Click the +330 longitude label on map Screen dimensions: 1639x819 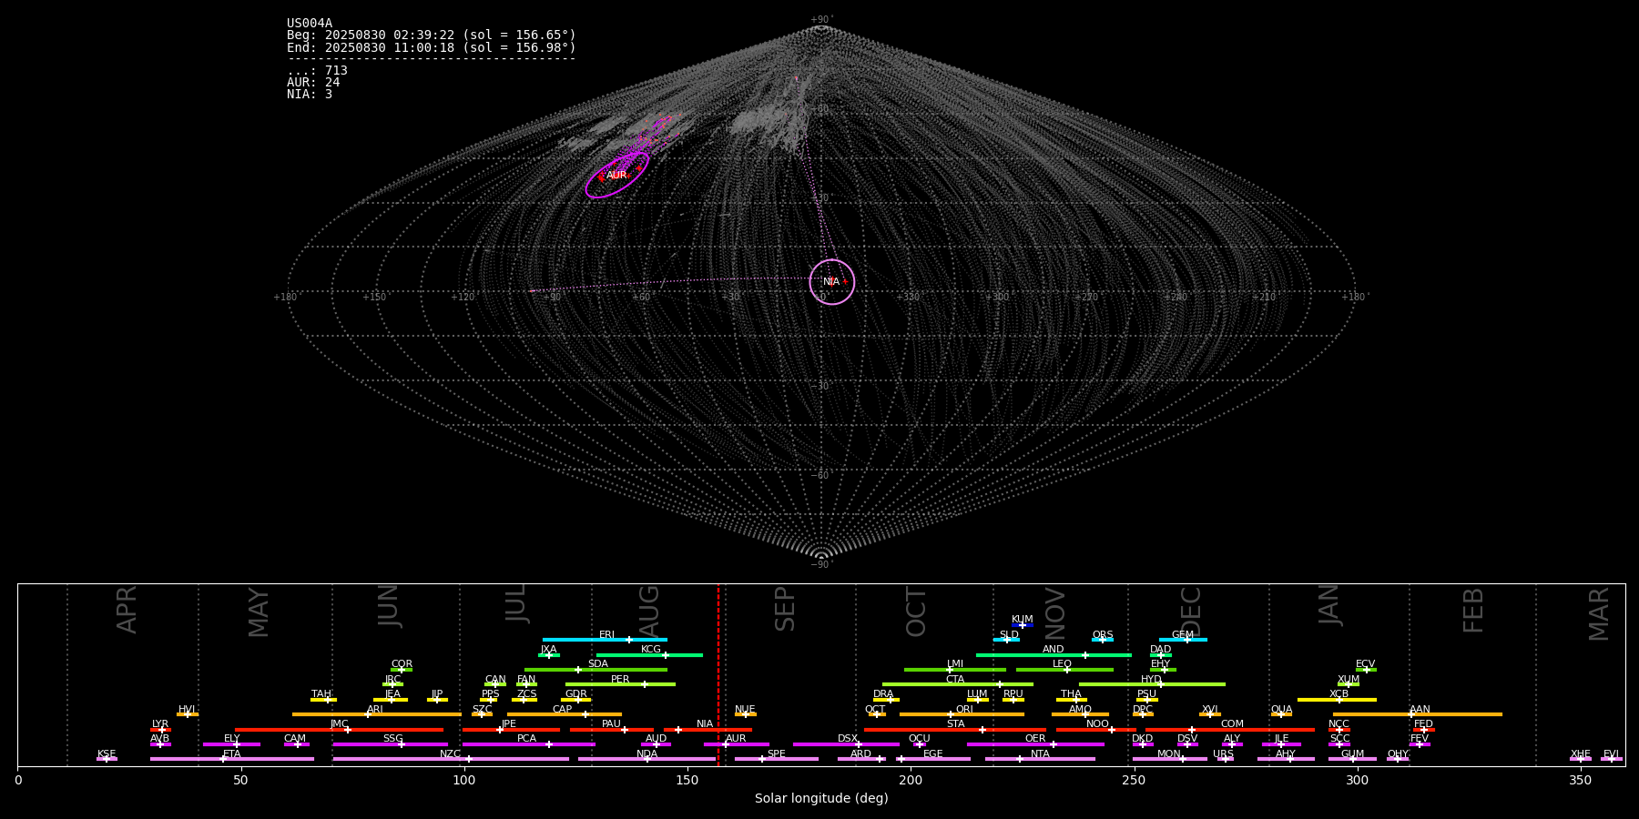908,298
